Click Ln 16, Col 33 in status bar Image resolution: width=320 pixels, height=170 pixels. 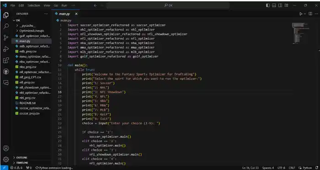(250, 168)
